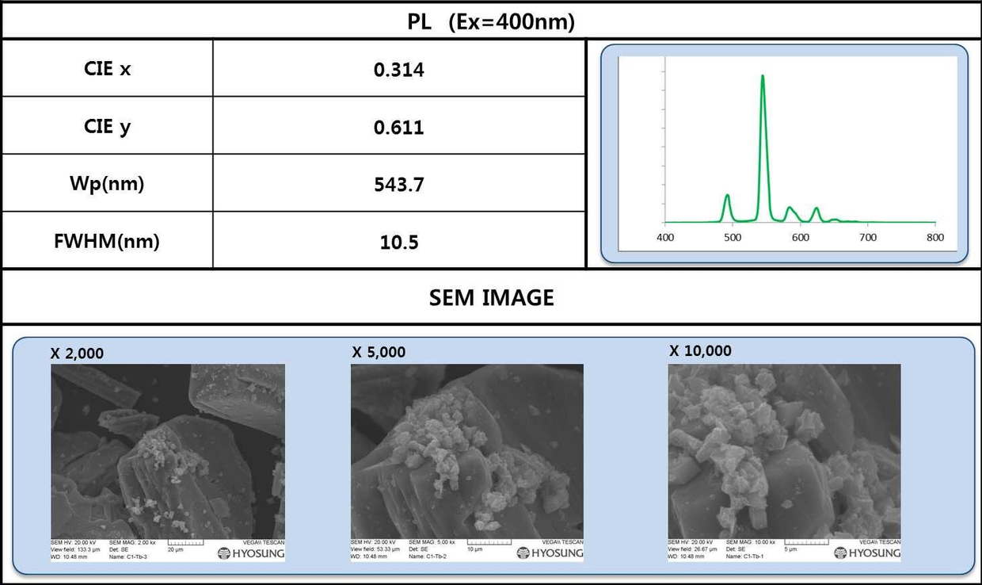Click the SEM IMAGE section title
982x585 pixels.
(491, 297)
